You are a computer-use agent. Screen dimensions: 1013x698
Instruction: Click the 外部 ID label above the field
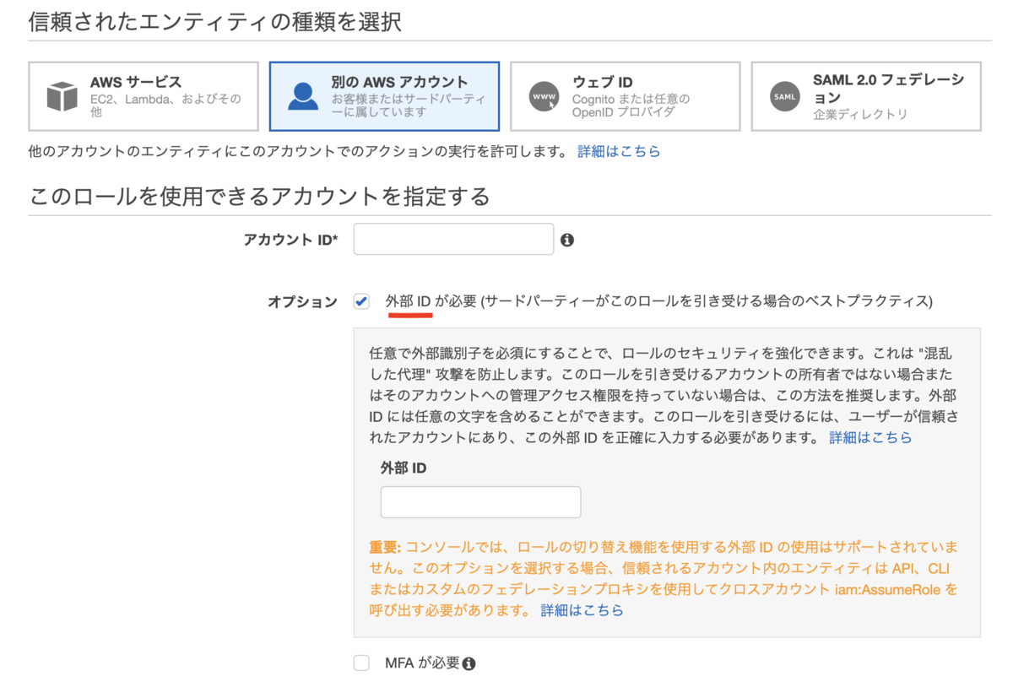click(x=404, y=468)
